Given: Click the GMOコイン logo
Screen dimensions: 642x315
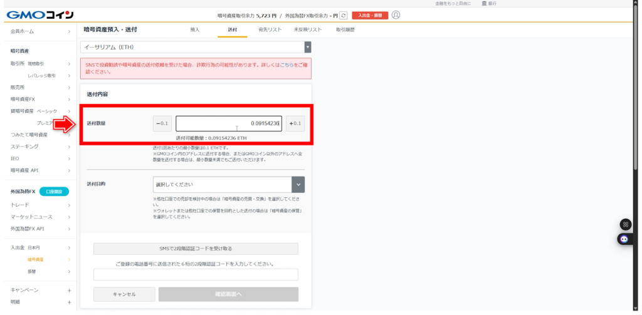Looking at the screenshot, I should point(39,14).
